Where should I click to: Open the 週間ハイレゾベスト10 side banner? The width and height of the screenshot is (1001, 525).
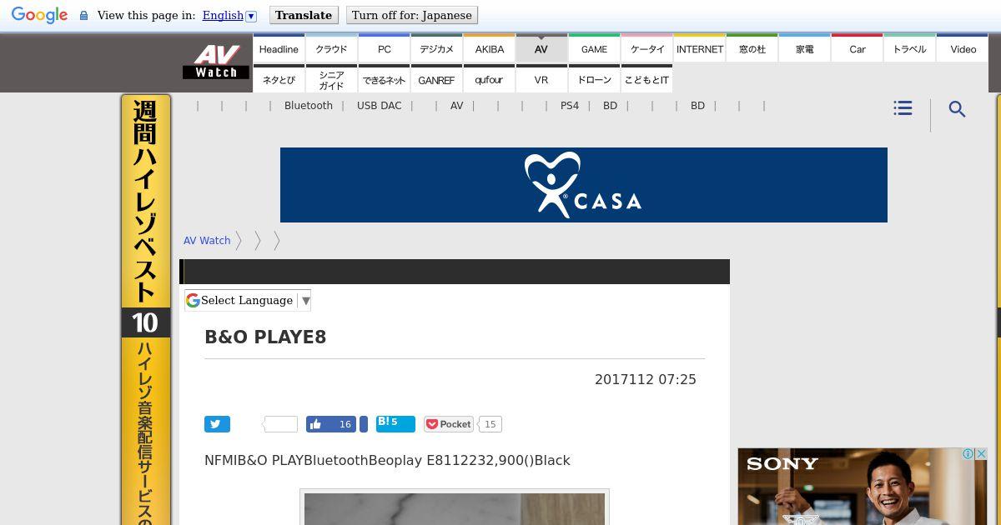[x=146, y=310]
